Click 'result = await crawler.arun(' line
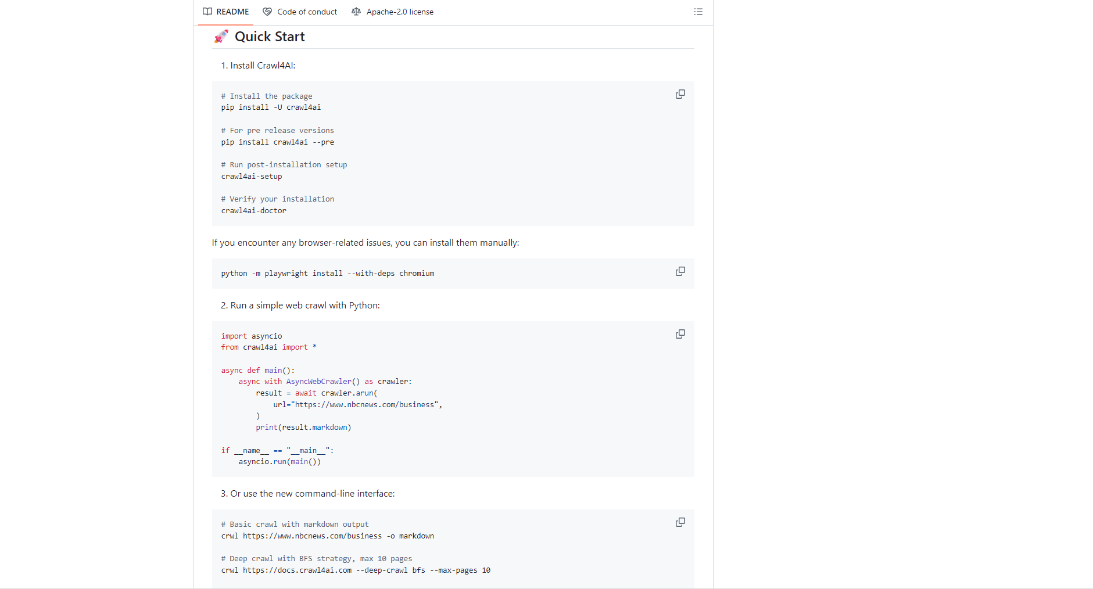 pos(317,393)
